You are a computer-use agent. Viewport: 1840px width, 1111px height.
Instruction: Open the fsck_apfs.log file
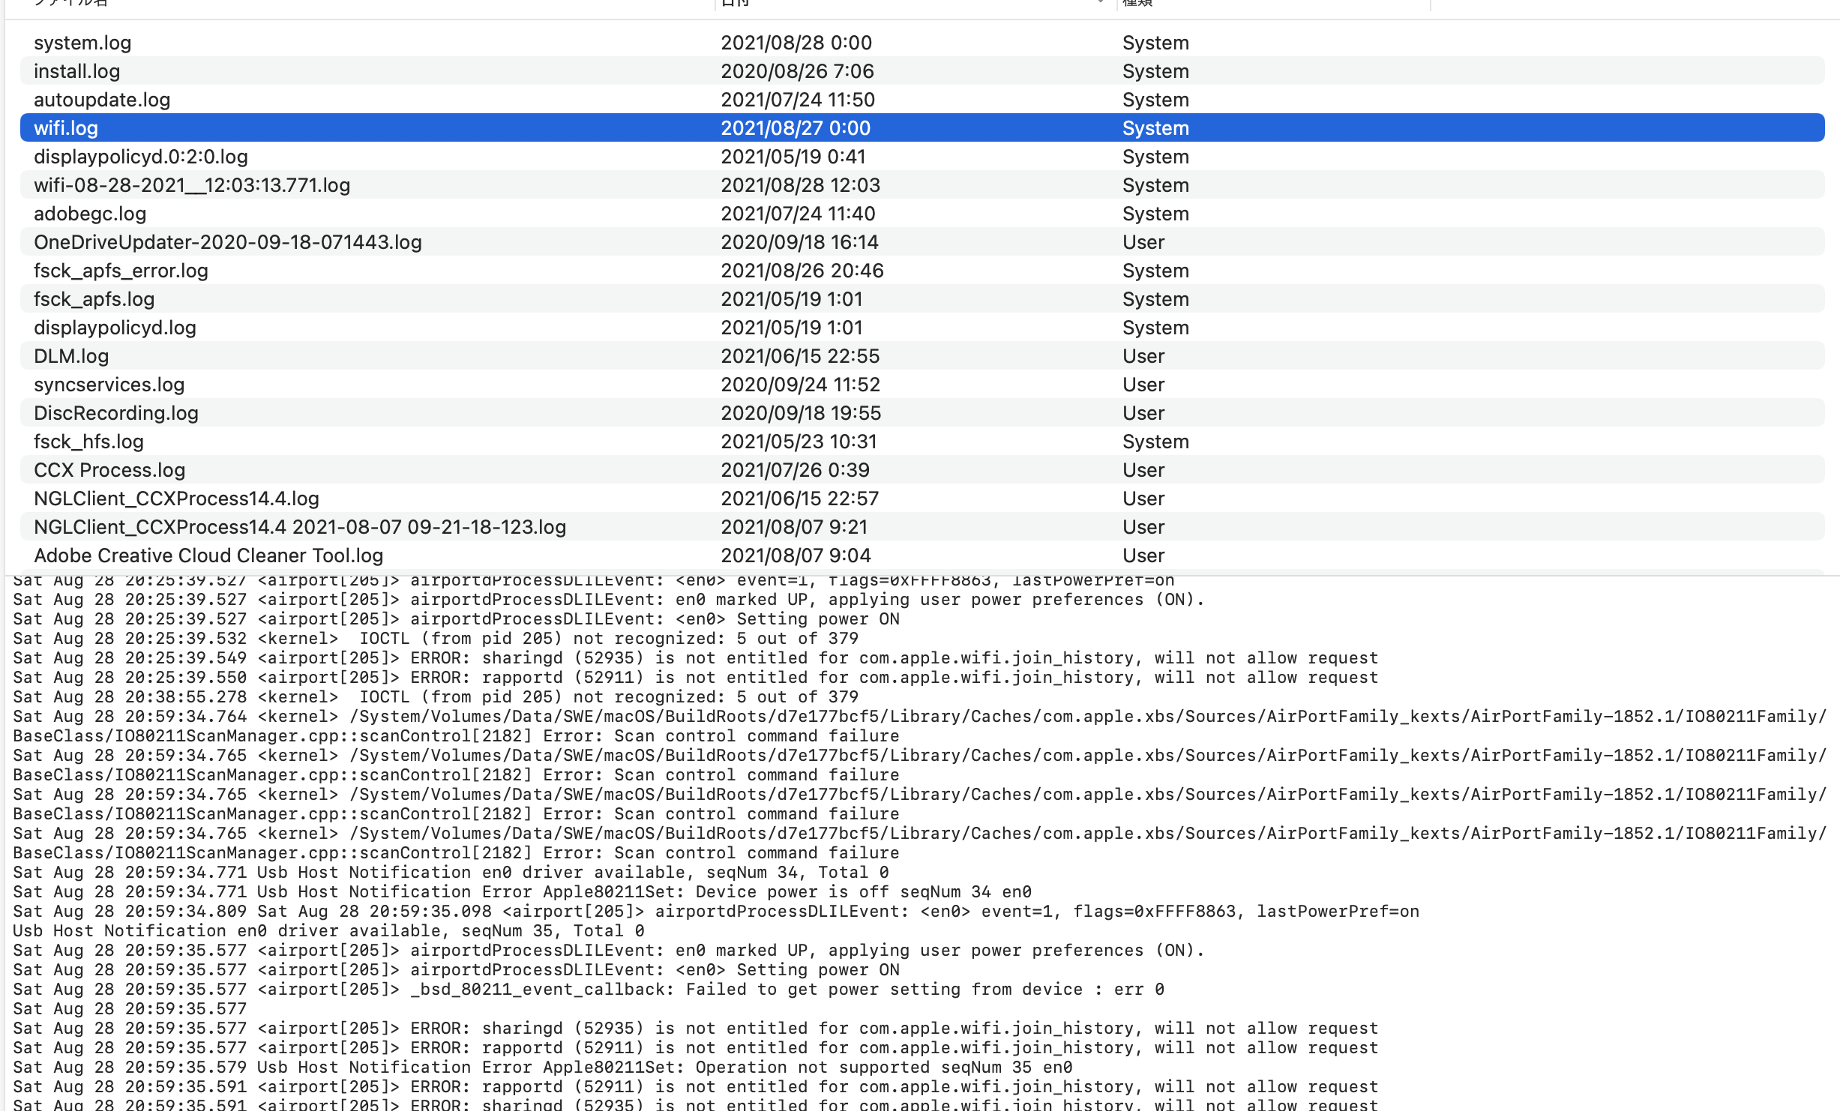(94, 299)
